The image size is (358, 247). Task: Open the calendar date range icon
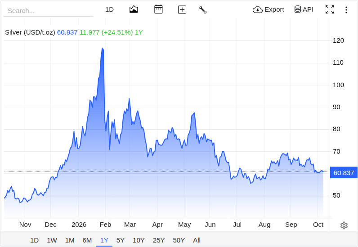[x=158, y=9]
